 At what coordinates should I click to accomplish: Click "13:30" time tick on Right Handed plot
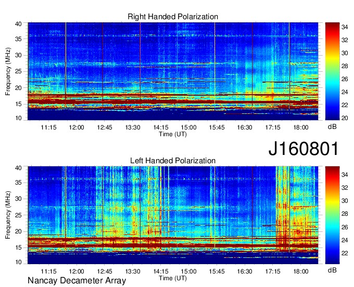coord(133,127)
